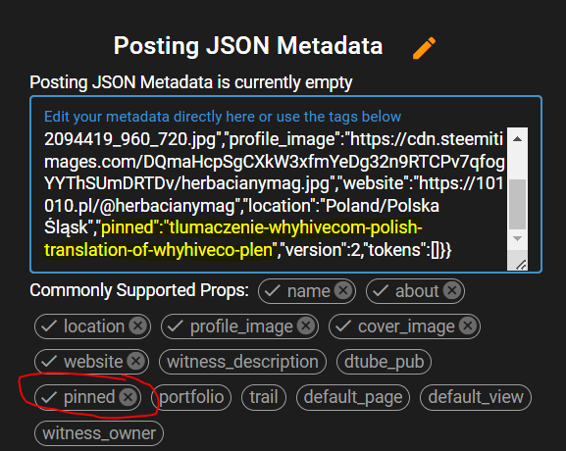
Task: Remove the name prop with its X icon
Action: point(343,290)
